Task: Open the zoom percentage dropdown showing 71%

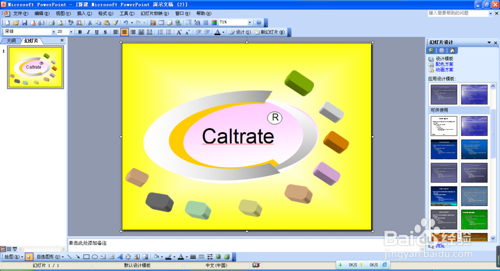Action: click(x=249, y=22)
